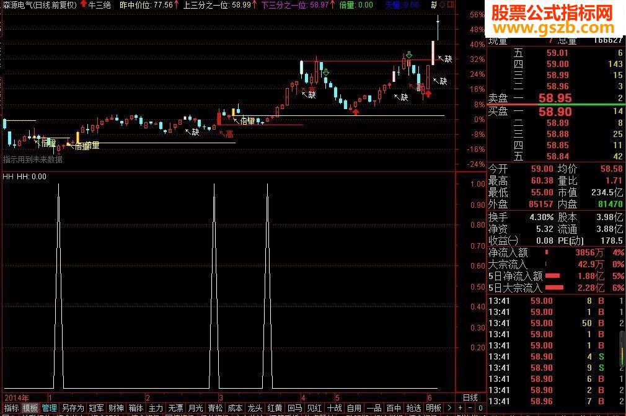Click the red split-window square icon
This screenshot has width=626, height=416.
[x=451, y=5]
